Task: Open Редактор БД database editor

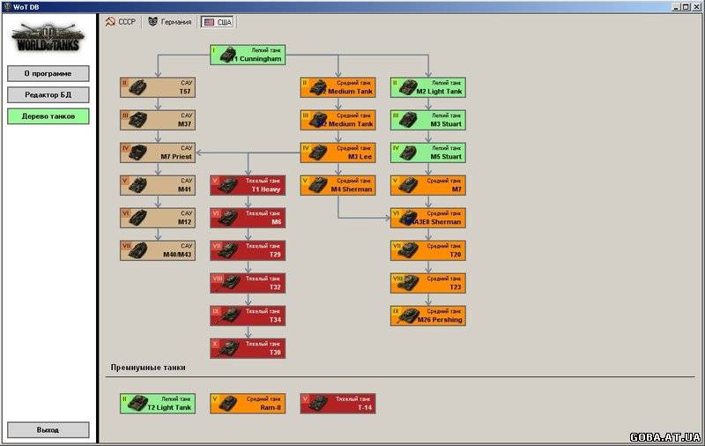Action: (x=48, y=95)
